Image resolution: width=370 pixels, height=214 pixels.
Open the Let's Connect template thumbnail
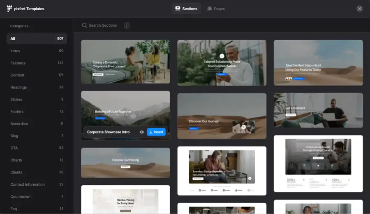[x=318, y=110]
